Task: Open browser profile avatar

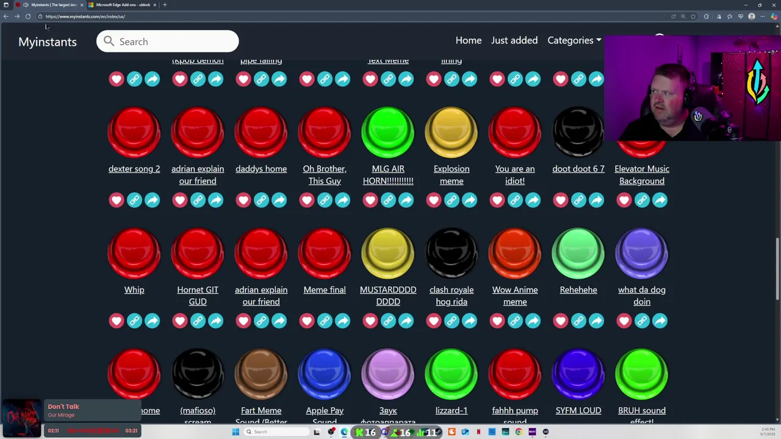Action: [x=752, y=16]
